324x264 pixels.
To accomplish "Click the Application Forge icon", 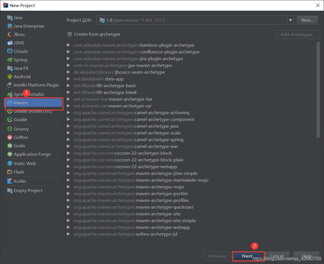I will pyautogui.click(x=10, y=154).
